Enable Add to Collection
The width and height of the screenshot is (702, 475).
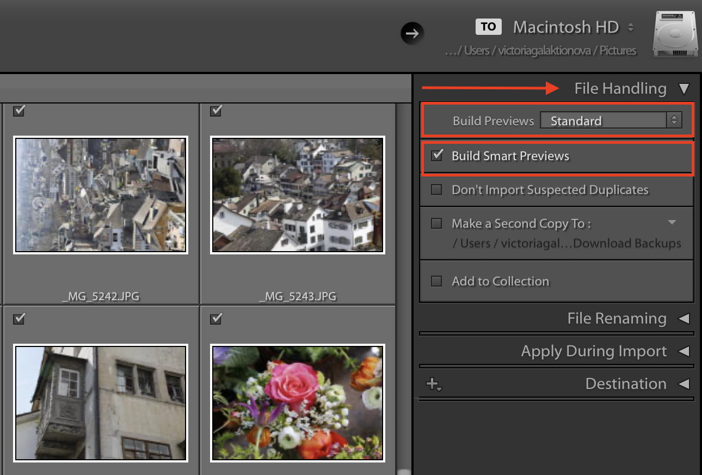pos(437,281)
